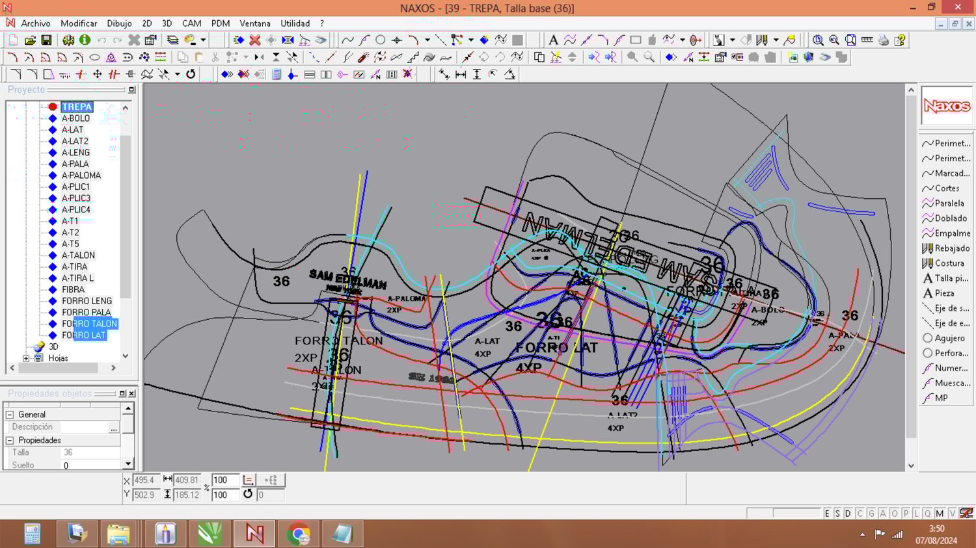
Task: Open the arc tool dropdown arrow
Action: [427, 40]
